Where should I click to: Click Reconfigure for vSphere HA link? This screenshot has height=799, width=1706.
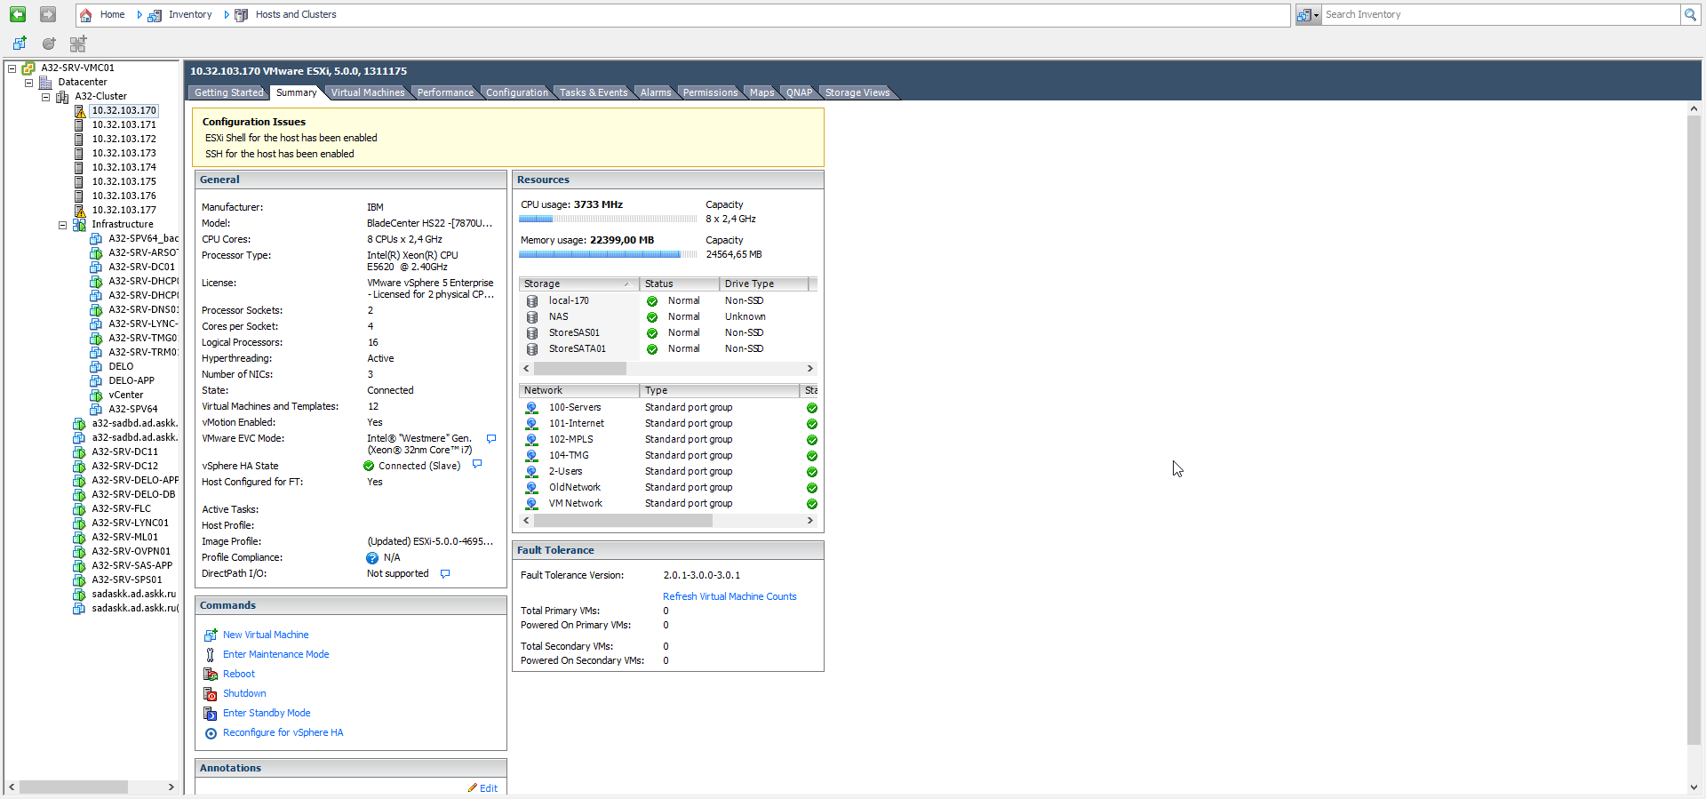click(283, 732)
